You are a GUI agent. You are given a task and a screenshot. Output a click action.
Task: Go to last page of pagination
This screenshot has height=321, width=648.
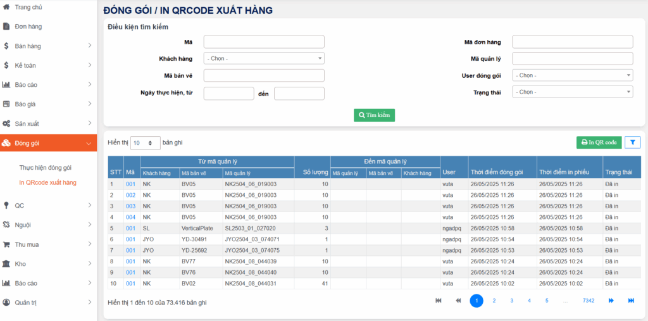coord(631,301)
